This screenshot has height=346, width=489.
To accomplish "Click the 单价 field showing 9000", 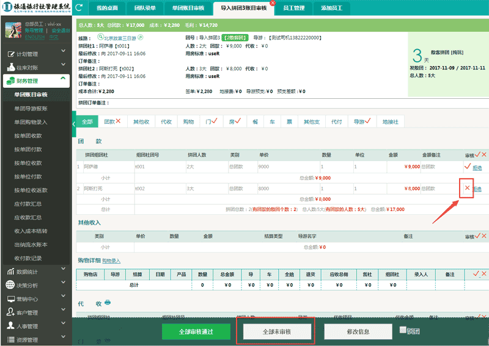I will tap(289, 167).
